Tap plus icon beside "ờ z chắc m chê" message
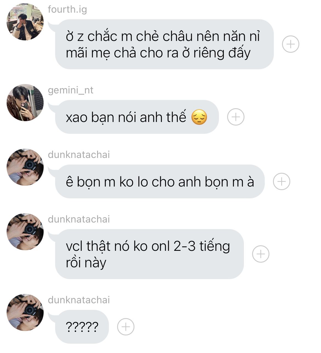Image resolution: width=321 pixels, height=353 pixels. click(x=291, y=44)
